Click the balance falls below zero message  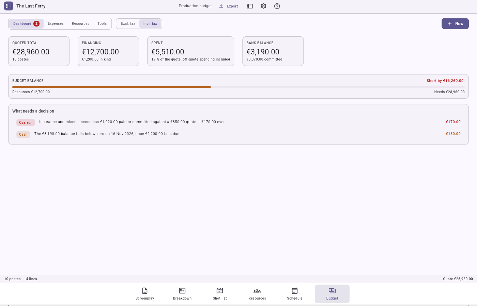tap(107, 134)
